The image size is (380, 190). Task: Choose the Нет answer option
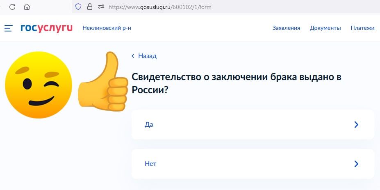253,164
